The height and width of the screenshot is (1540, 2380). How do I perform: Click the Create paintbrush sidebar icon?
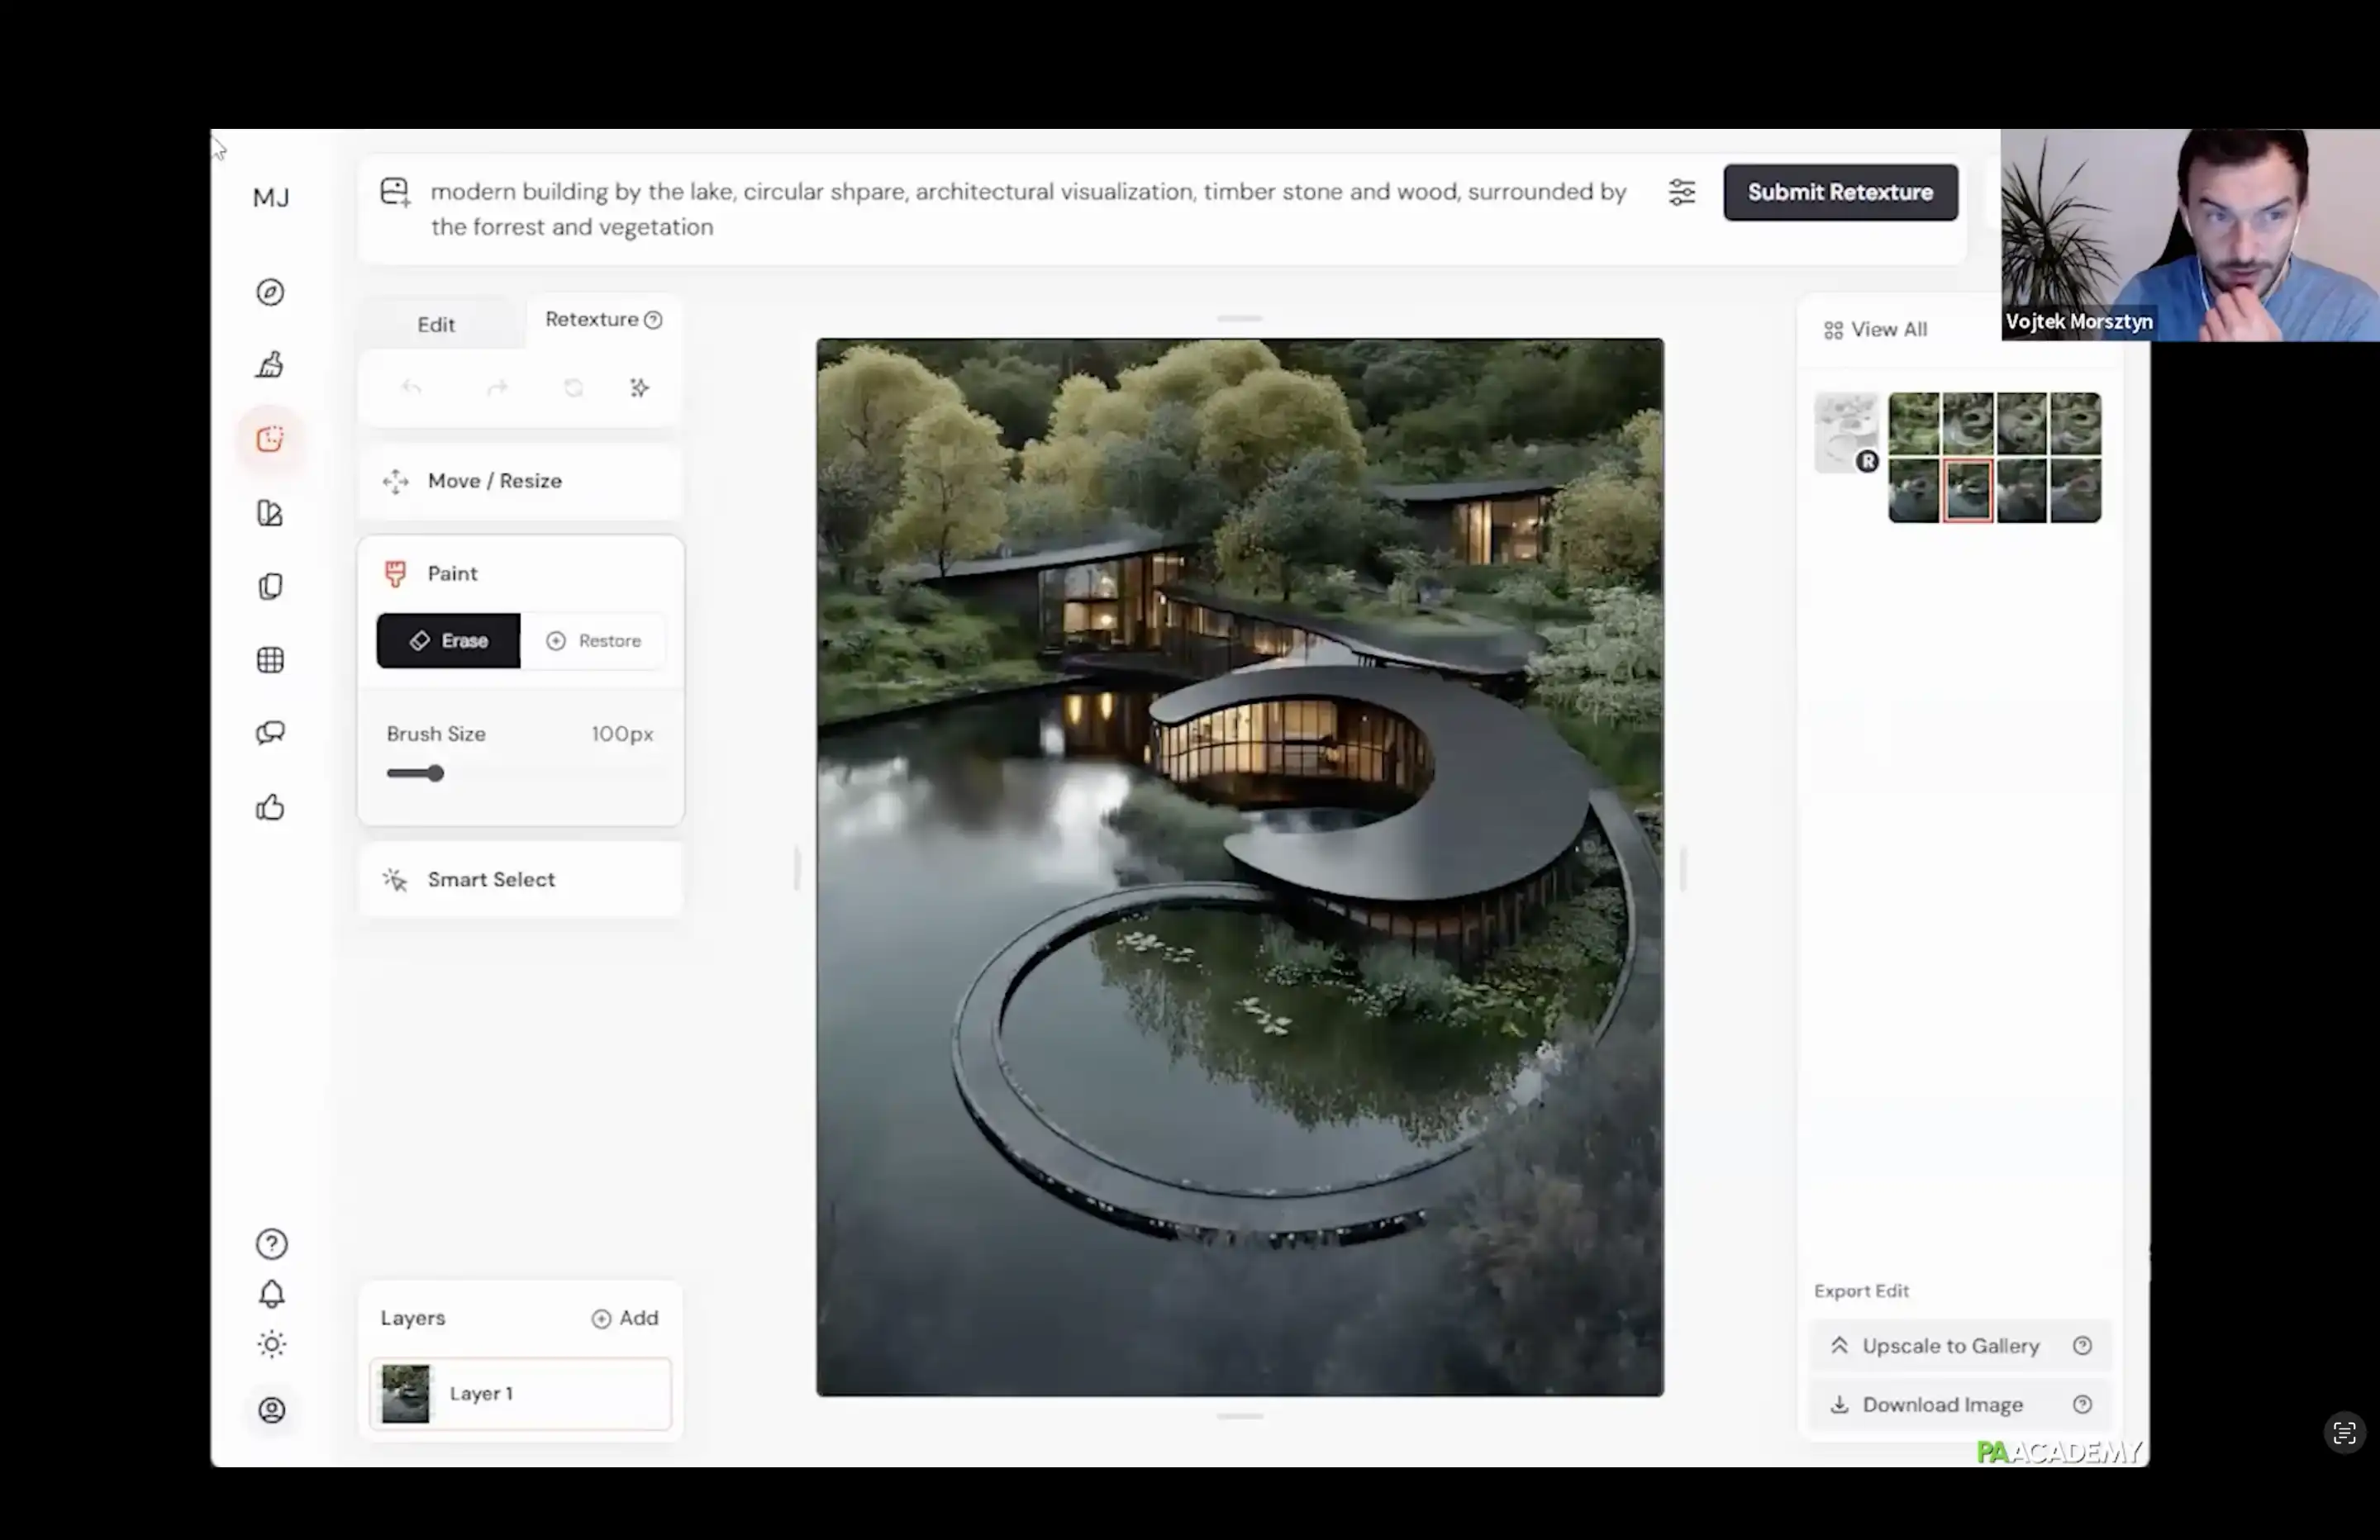click(270, 365)
